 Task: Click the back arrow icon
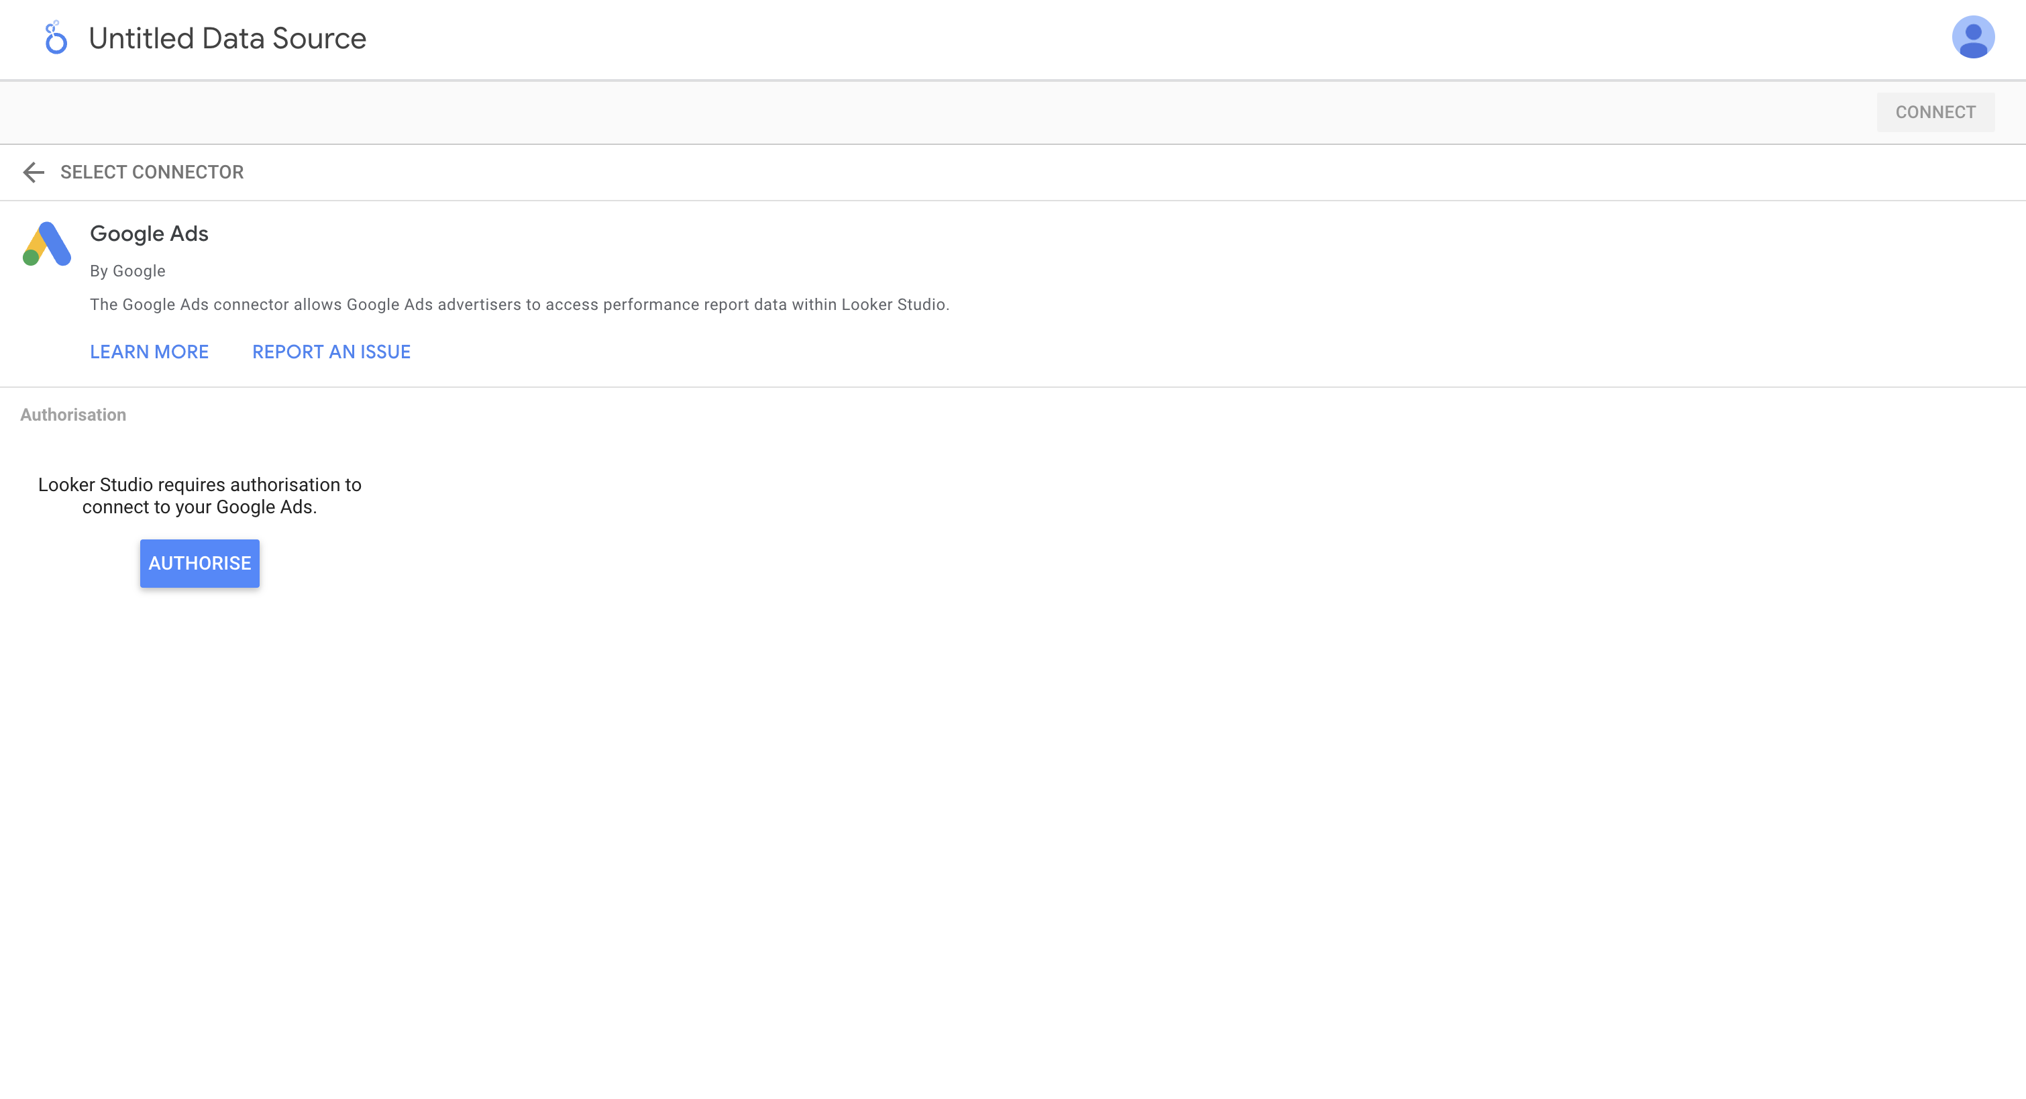pyautogui.click(x=33, y=172)
